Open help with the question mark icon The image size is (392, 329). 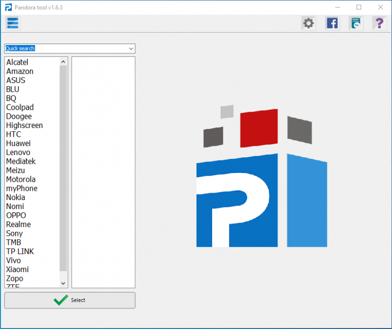pos(379,23)
